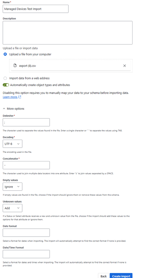Open the Learn more link
Screen dimensions: 155x278
click(10, 97)
